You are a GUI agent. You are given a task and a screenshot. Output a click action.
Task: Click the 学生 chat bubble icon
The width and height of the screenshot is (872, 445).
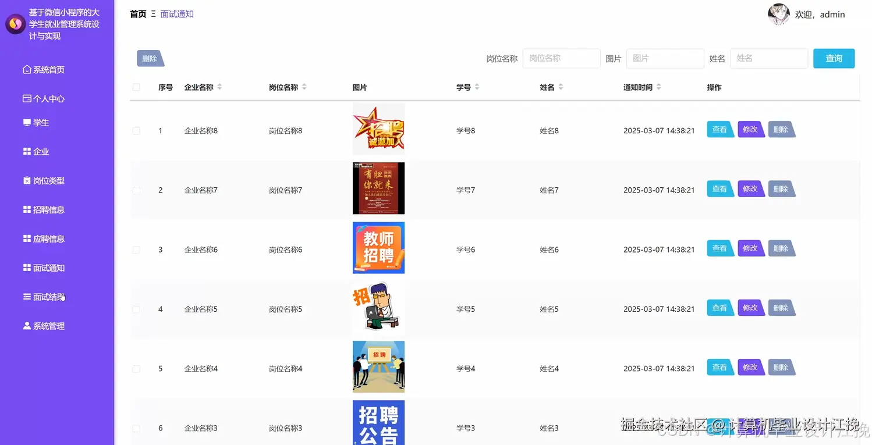(x=26, y=122)
